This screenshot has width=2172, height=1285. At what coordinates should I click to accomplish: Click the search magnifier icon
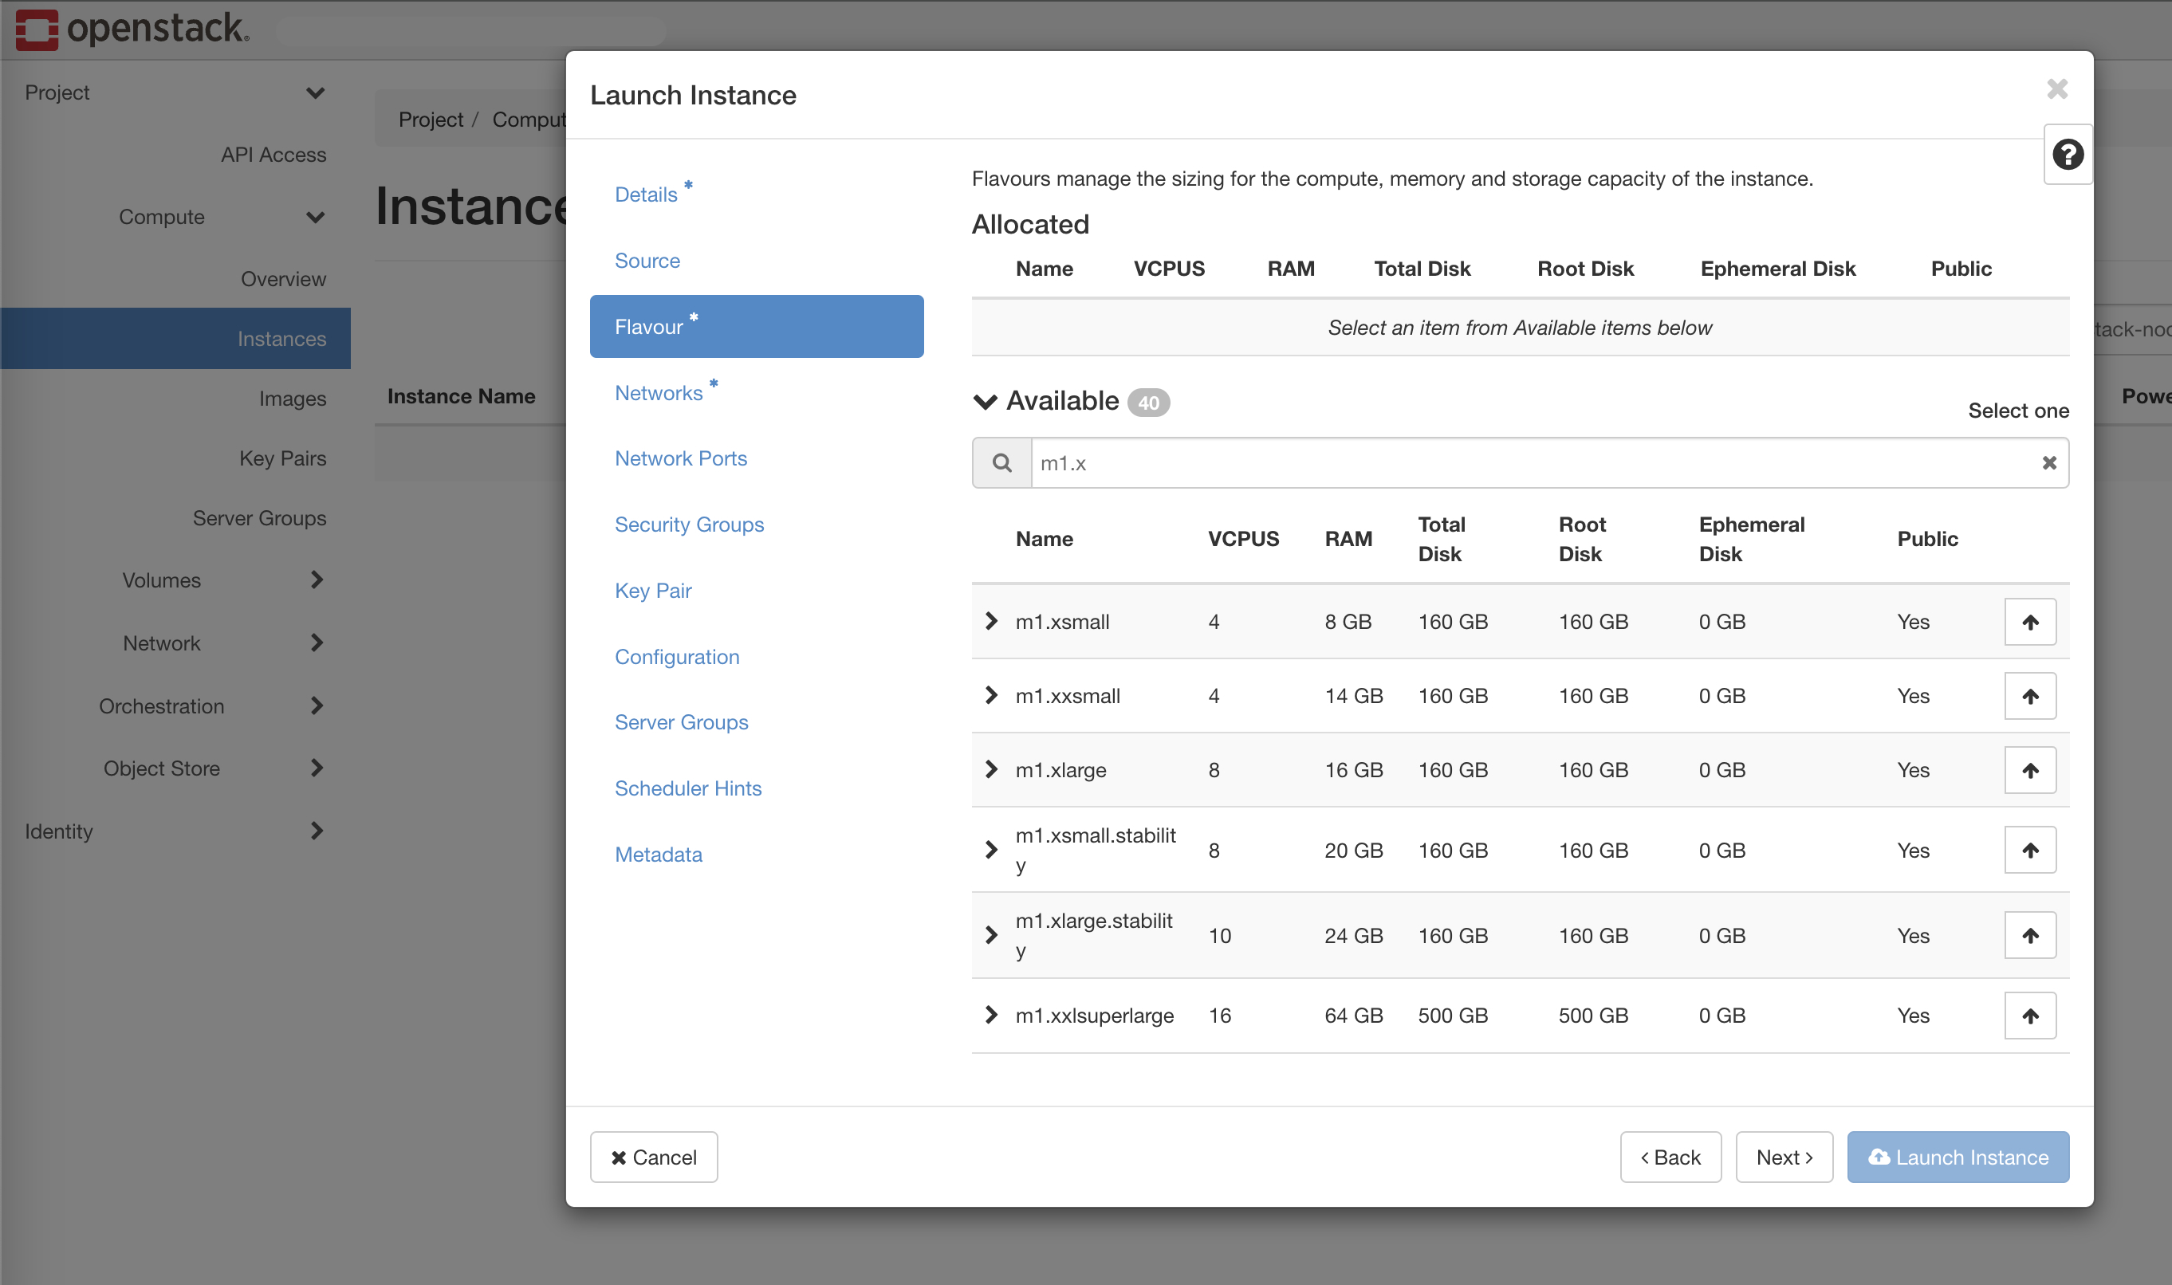1002,462
